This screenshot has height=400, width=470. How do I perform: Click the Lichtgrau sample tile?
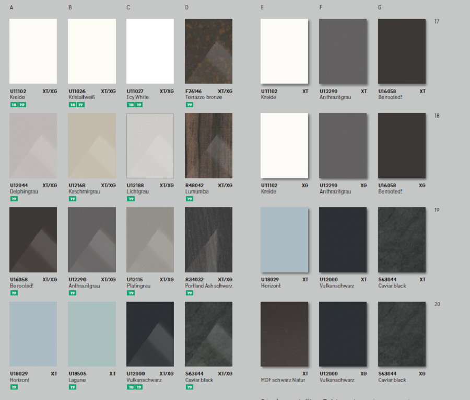[x=150, y=145]
